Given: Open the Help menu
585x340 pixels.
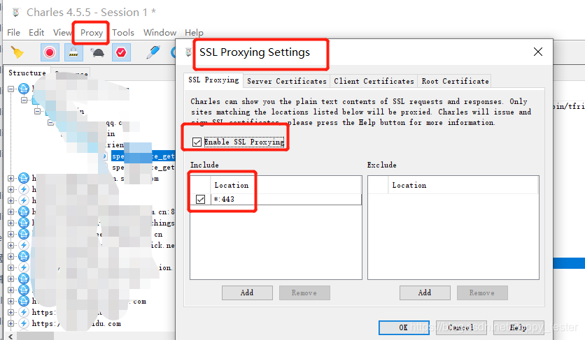Looking at the screenshot, I should tap(194, 33).
